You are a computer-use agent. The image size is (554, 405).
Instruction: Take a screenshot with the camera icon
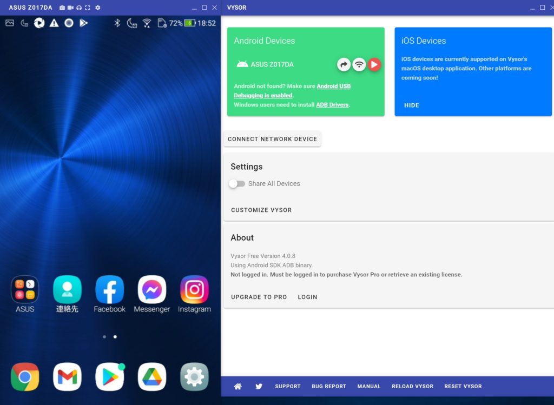coord(62,8)
